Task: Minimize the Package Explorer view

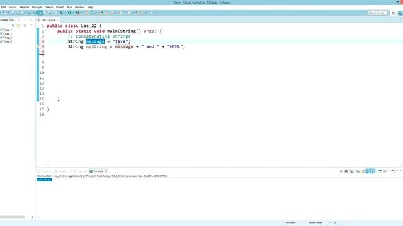Action: click(x=25, y=19)
